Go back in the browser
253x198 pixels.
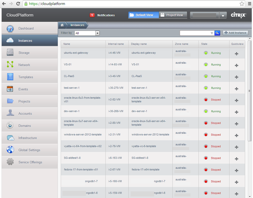[x=4, y=4]
